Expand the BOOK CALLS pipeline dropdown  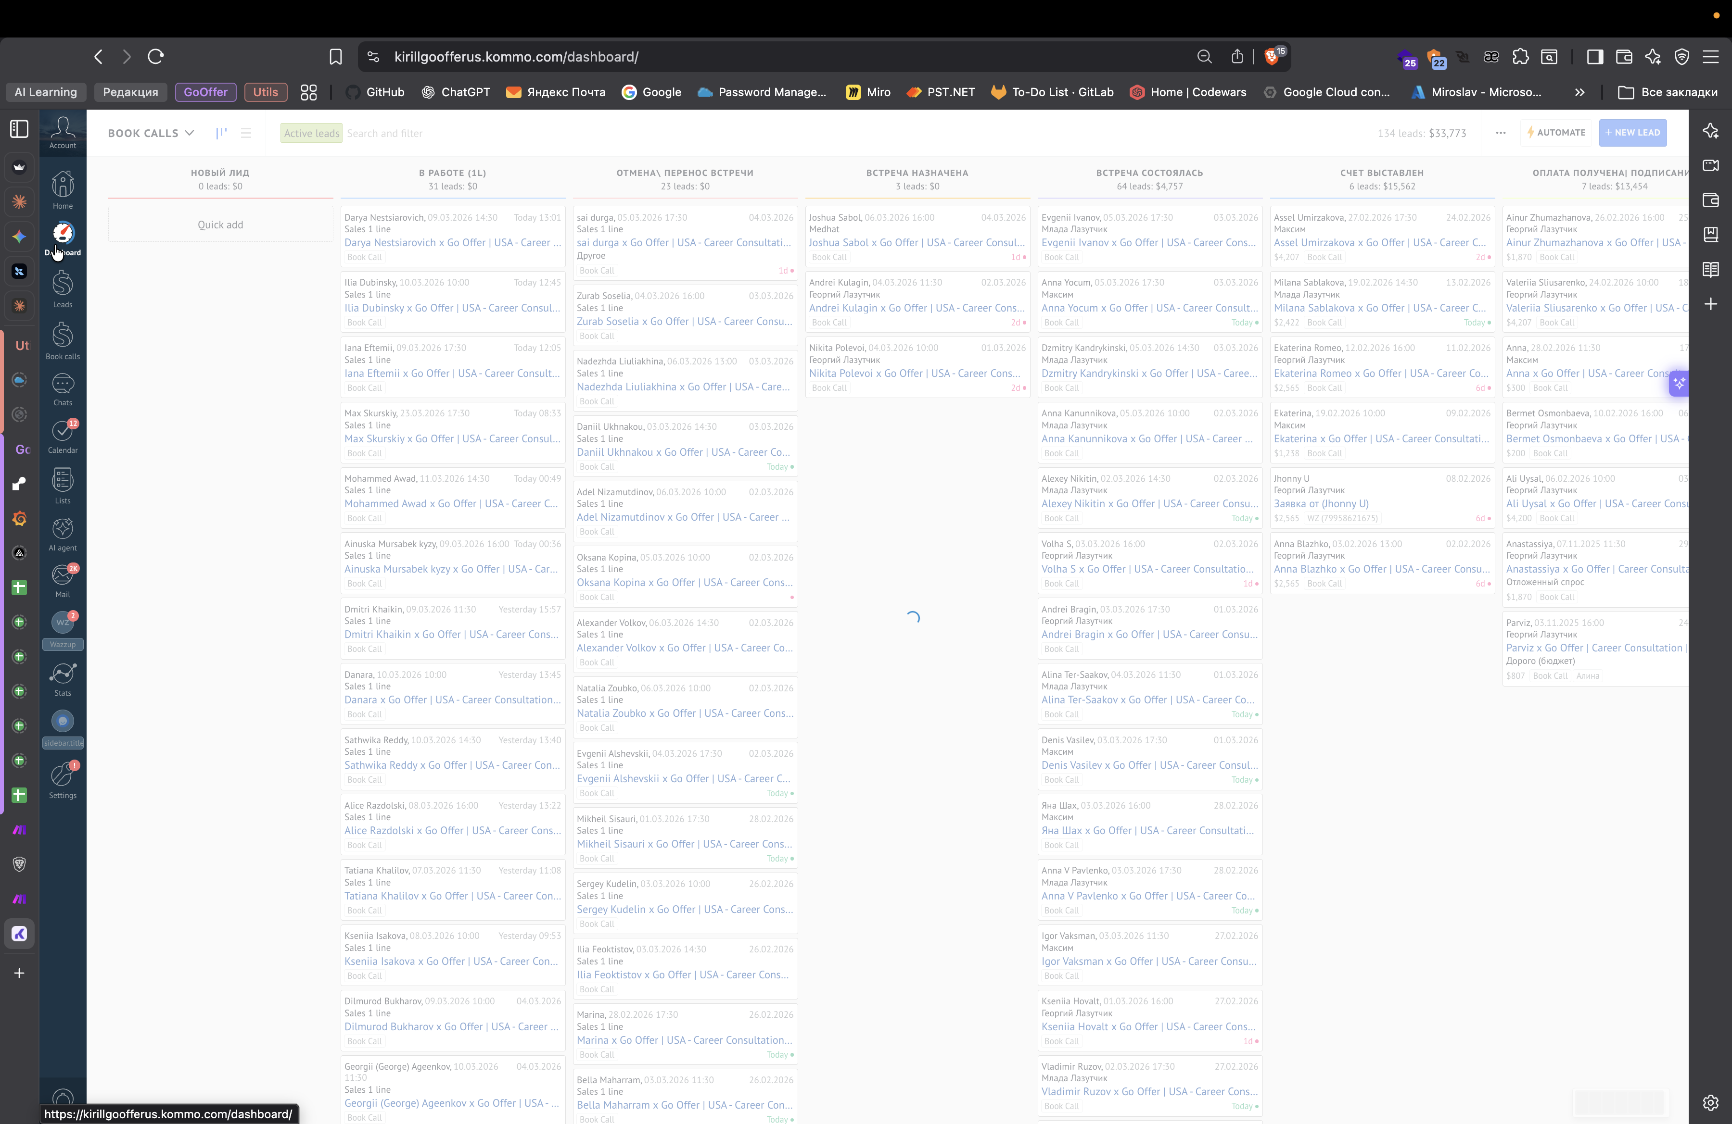pyautogui.click(x=151, y=133)
